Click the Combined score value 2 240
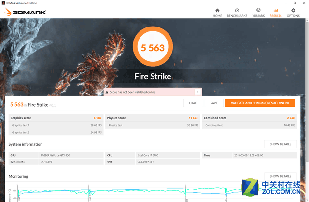 [x=291, y=118]
